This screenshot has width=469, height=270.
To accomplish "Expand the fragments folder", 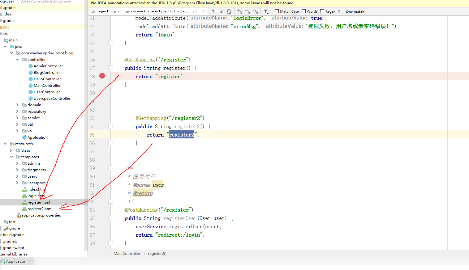I will point(17,170).
